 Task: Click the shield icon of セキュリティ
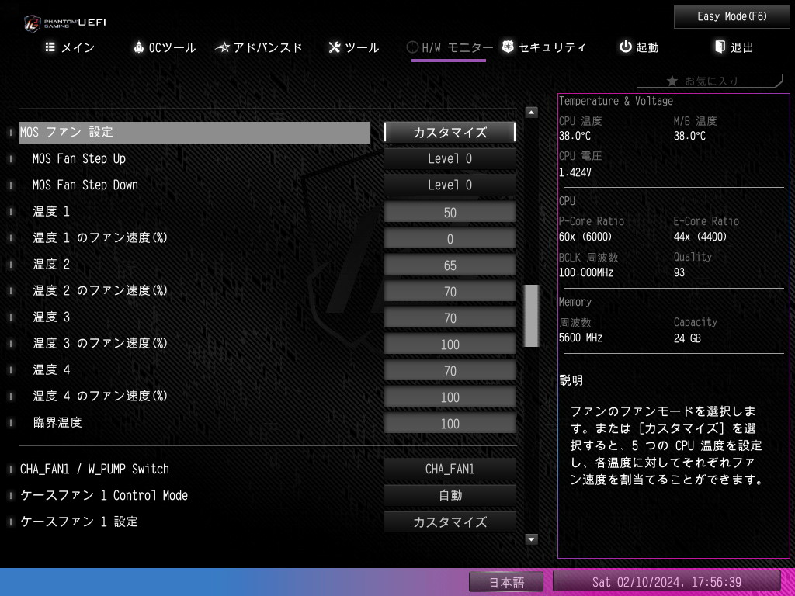(508, 47)
